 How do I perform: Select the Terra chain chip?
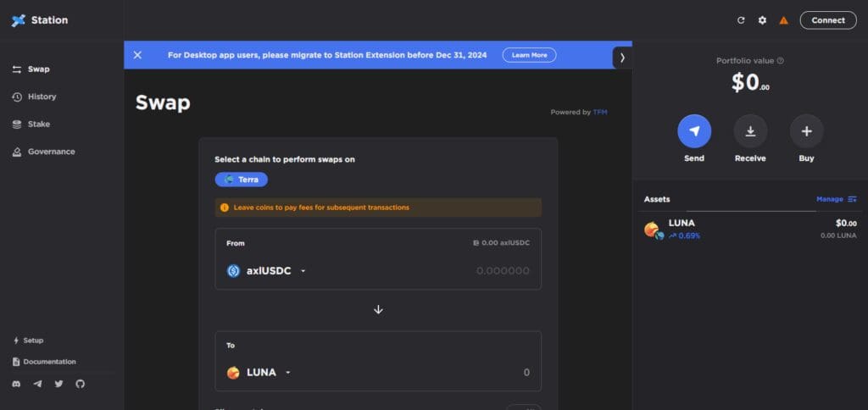point(242,180)
